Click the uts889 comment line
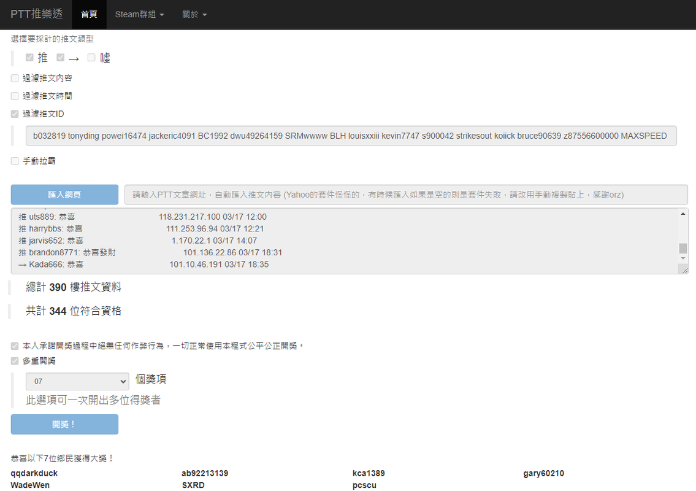Screen dimensions: 696x491 click(x=142, y=217)
